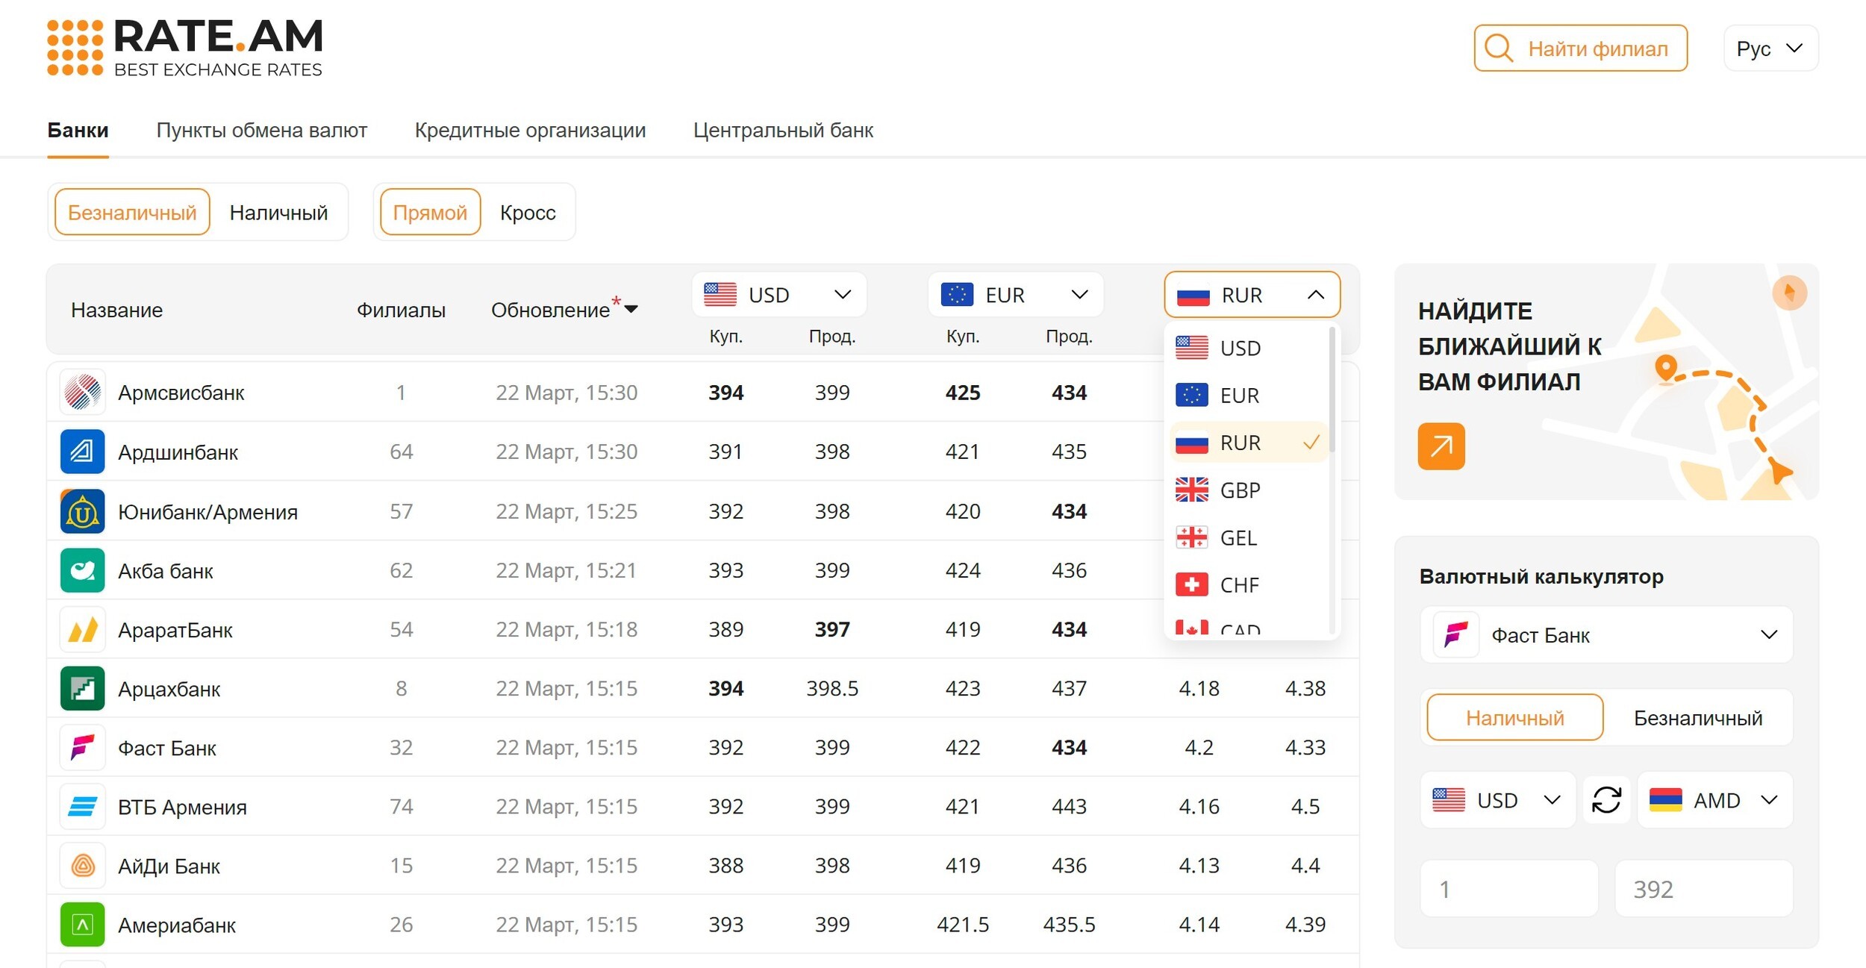This screenshot has width=1866, height=968.
Task: Open the Америабанк bank link
Action: tap(177, 925)
